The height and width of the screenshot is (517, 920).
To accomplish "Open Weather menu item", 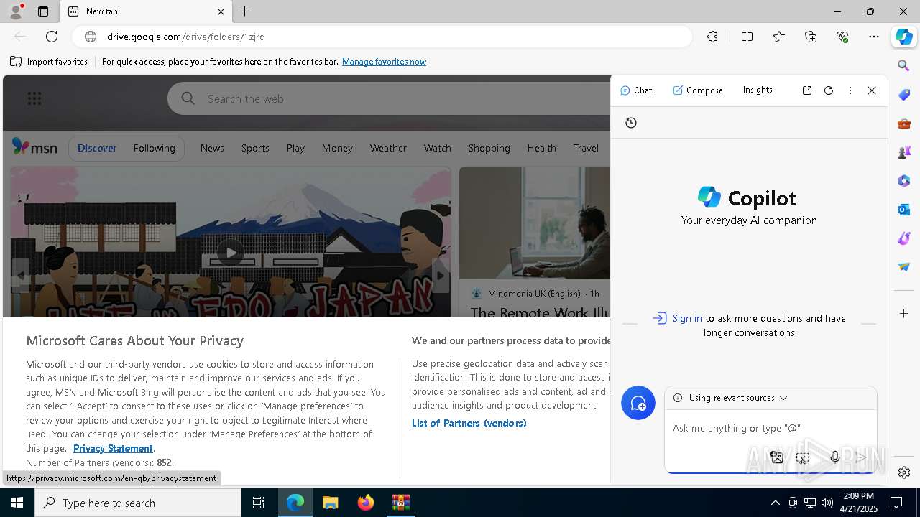I will (x=388, y=148).
